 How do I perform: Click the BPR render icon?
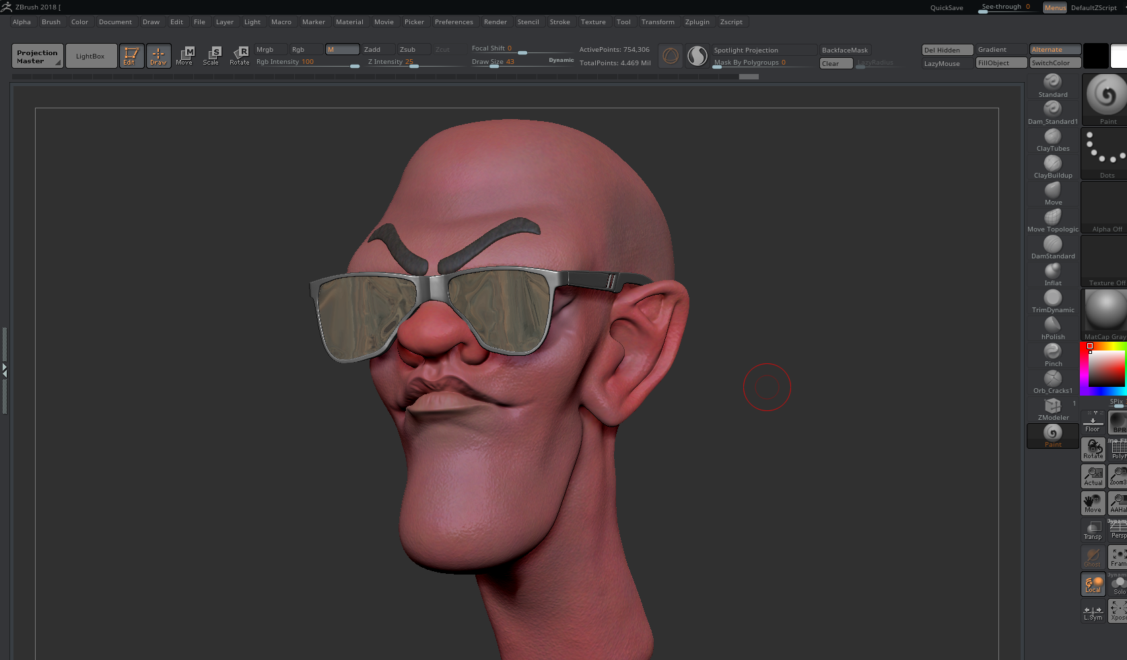tap(1118, 423)
